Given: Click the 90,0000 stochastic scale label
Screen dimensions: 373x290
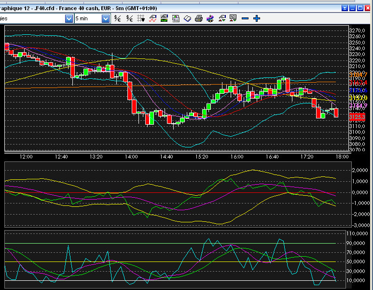Looking at the screenshot, I should (356, 243).
